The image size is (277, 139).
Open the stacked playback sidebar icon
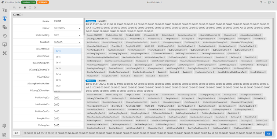point(5,27)
